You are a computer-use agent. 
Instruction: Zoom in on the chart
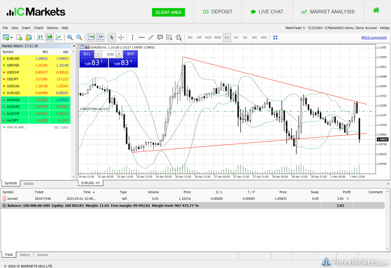coord(70,37)
